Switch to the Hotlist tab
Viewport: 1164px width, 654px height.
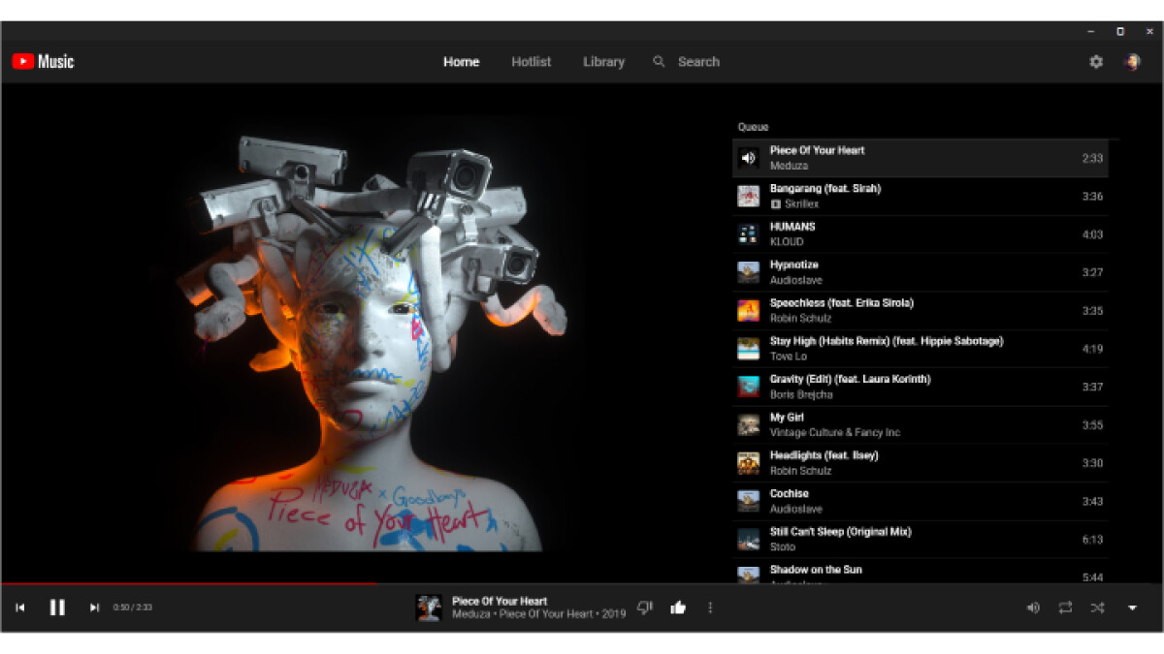(x=531, y=61)
